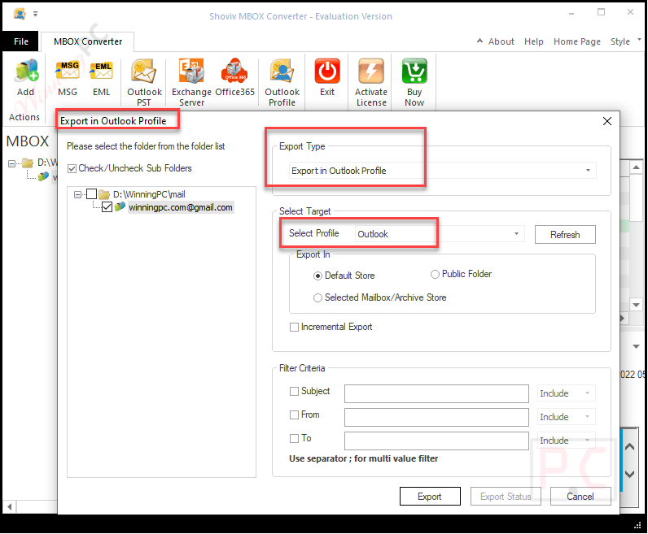The image size is (648, 534).
Task: Click into the Subject filter text field
Action: pos(436,393)
